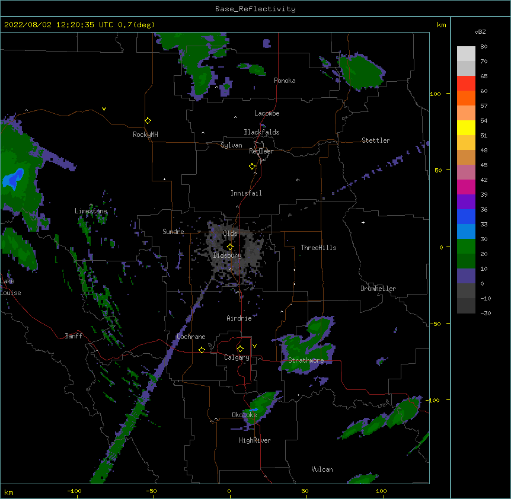511x499 pixels.
Task: Click the yellow v marker northwest of RockyMH
Action: click(x=104, y=109)
